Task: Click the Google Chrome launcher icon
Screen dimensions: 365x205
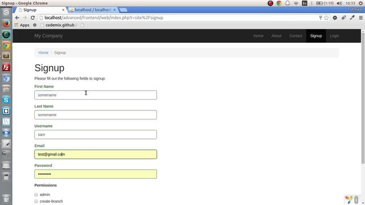Action: coord(6,46)
